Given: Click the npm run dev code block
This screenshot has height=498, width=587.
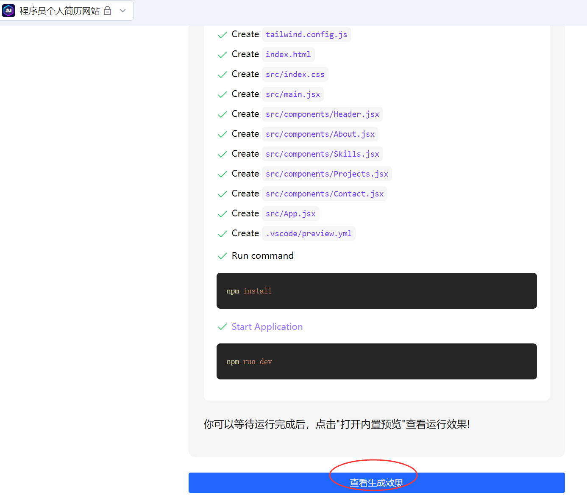Looking at the screenshot, I should coord(376,362).
